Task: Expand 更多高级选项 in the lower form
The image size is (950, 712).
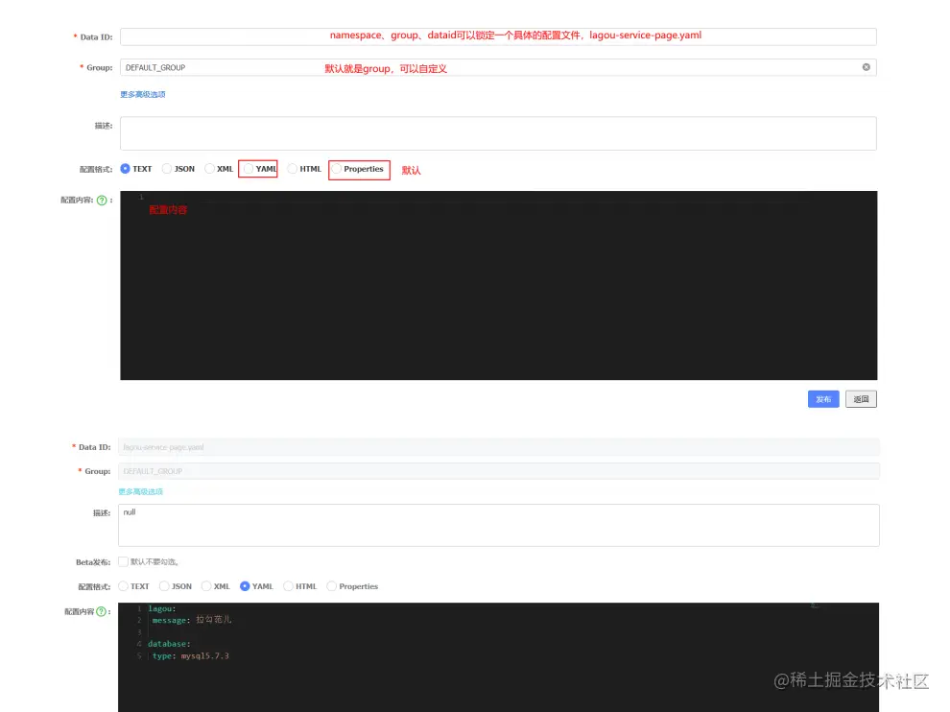Action: tap(140, 491)
